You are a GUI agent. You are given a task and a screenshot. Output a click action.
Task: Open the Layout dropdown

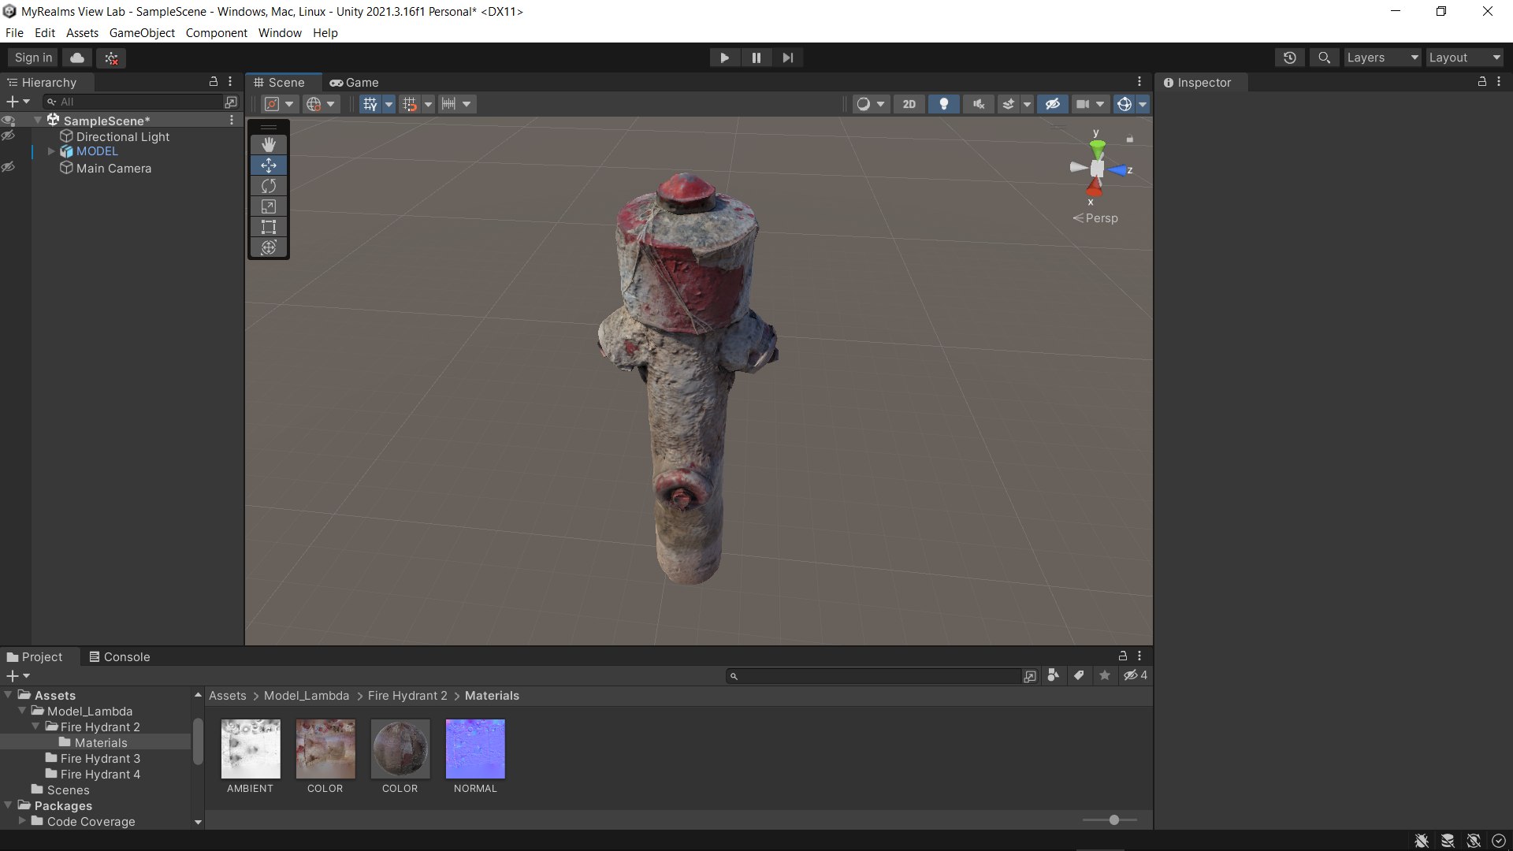[1464, 58]
